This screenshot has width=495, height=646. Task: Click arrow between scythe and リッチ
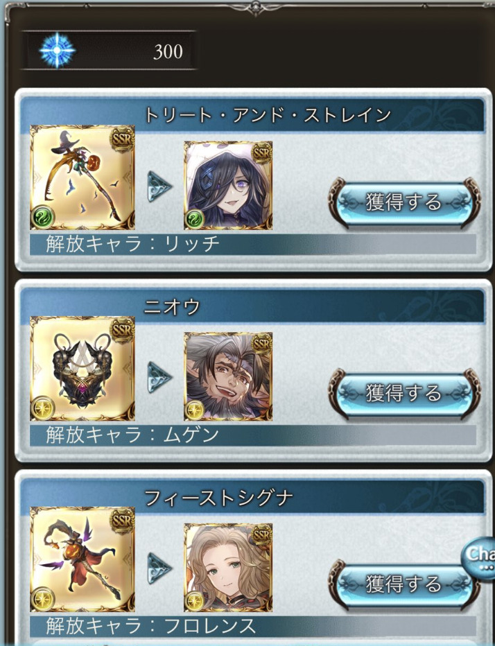[x=159, y=186]
